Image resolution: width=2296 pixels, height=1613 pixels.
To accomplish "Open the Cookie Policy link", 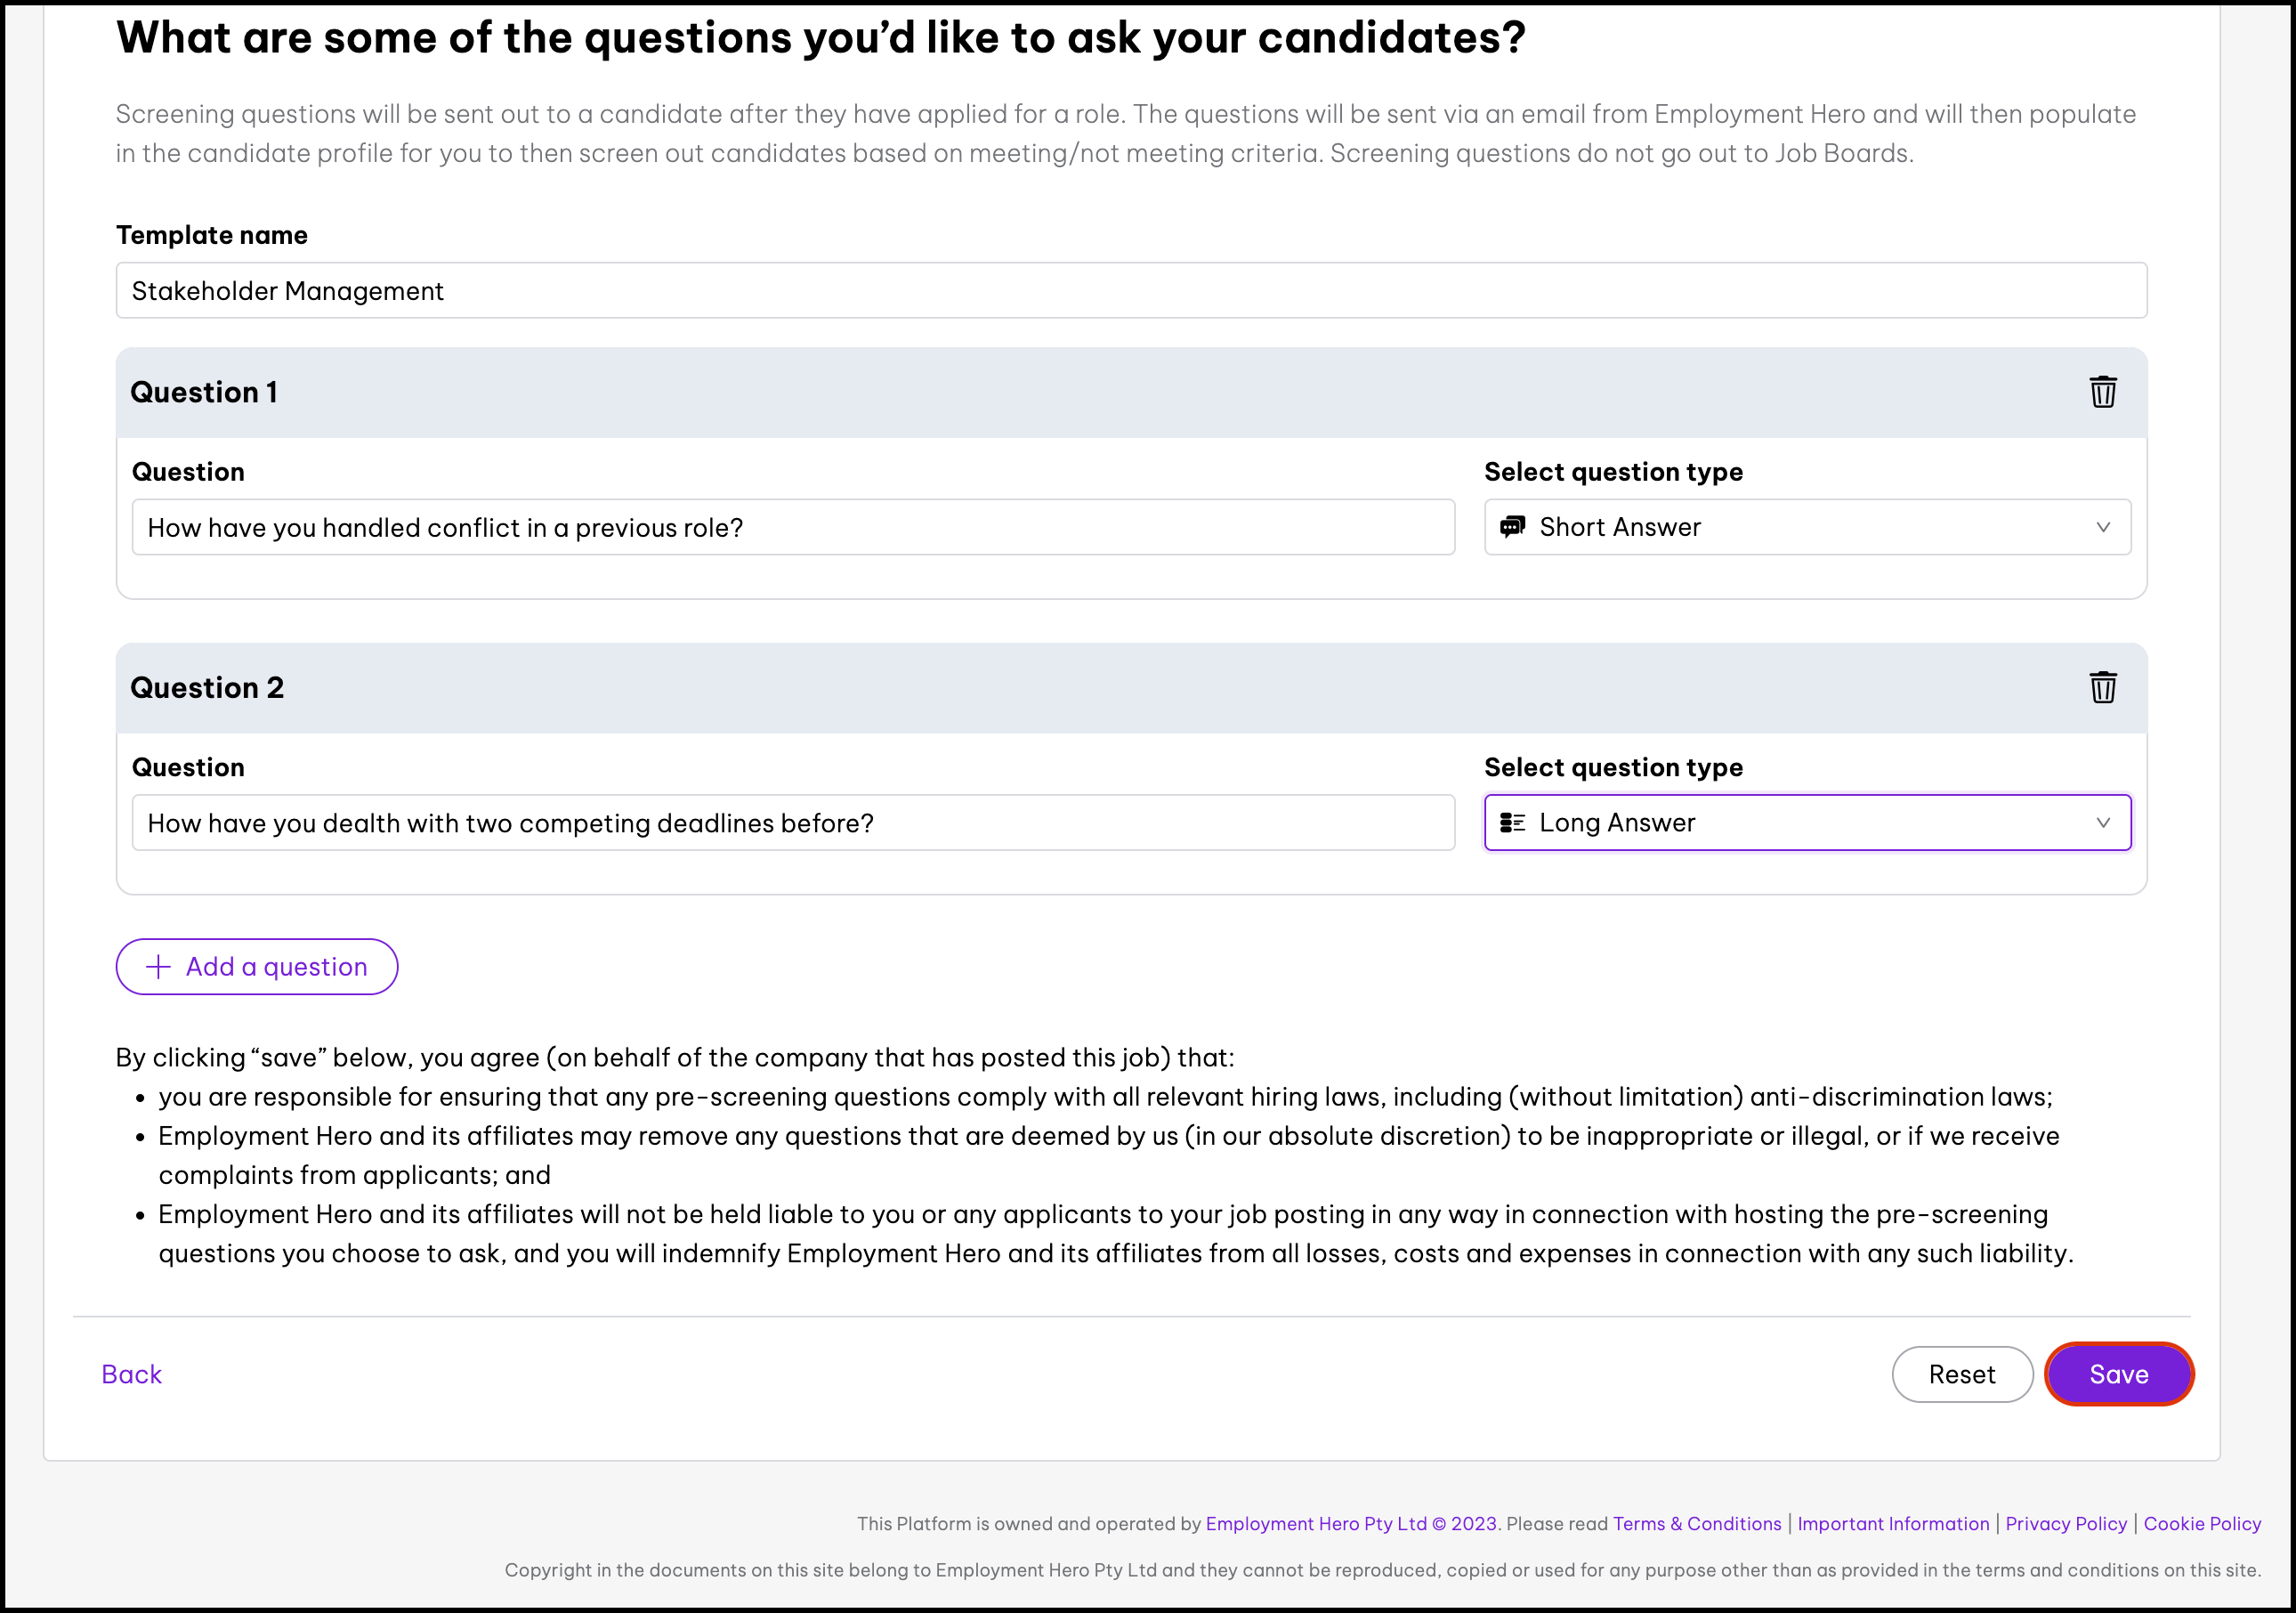I will [2201, 1522].
